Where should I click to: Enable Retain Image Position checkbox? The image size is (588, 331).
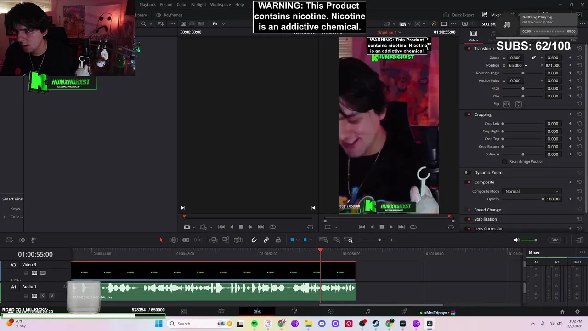(505, 162)
